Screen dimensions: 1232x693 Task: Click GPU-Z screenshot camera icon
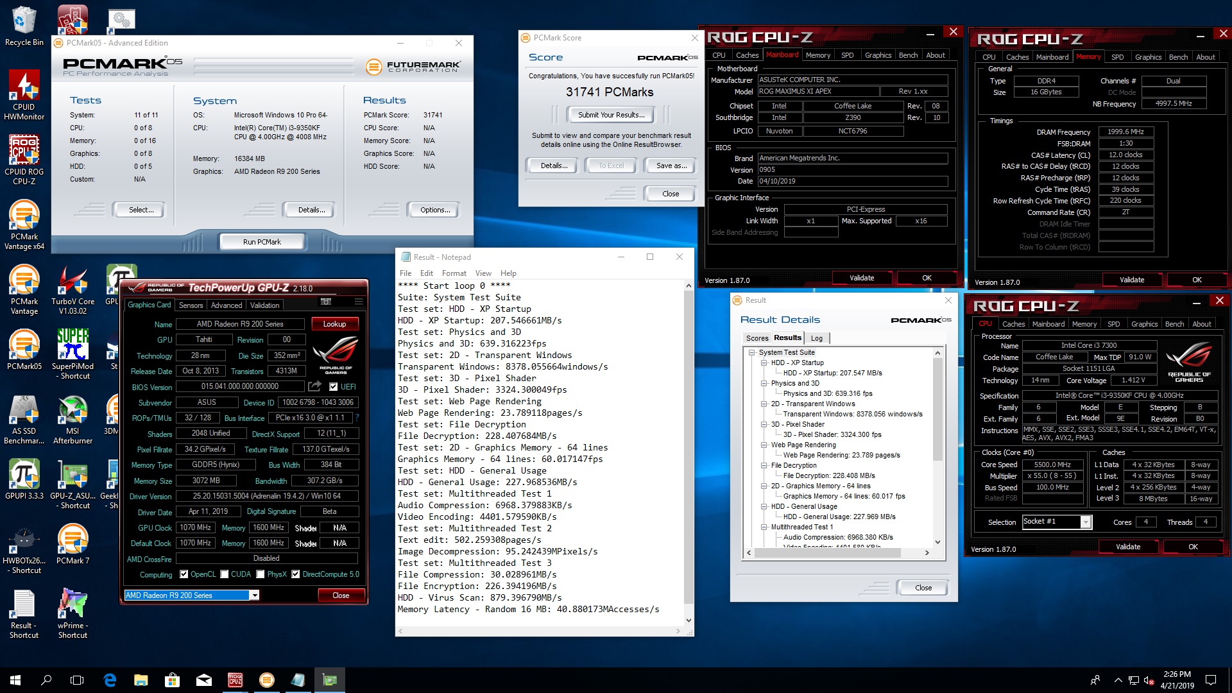pos(326,302)
